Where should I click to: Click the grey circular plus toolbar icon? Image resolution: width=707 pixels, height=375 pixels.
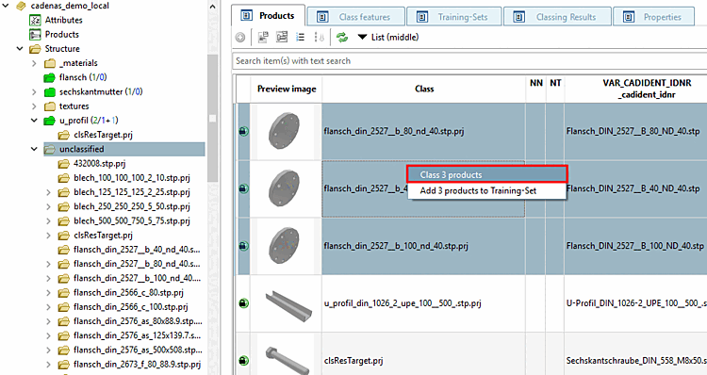[x=240, y=38]
